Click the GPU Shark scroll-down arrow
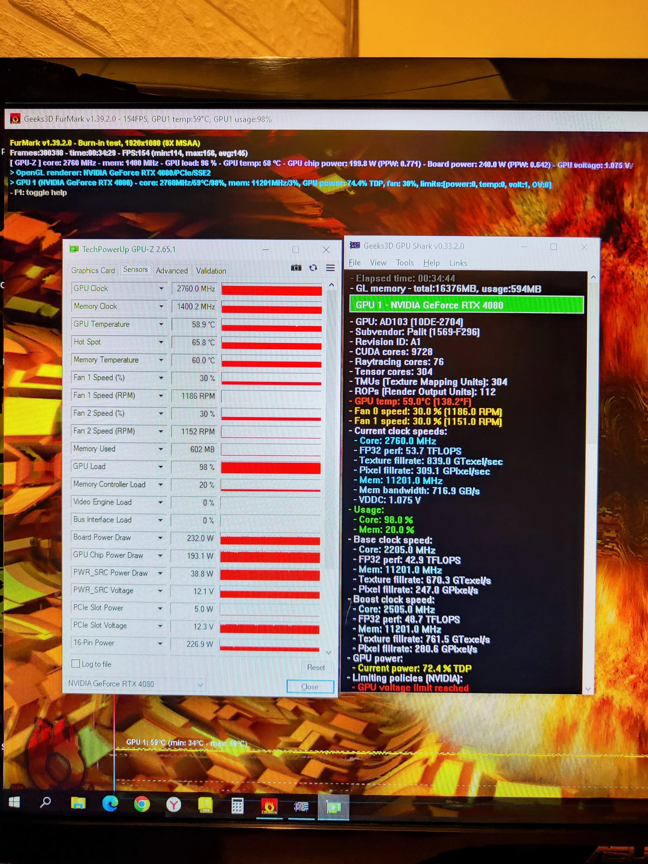Viewport: 648px width, 864px height. tap(588, 689)
